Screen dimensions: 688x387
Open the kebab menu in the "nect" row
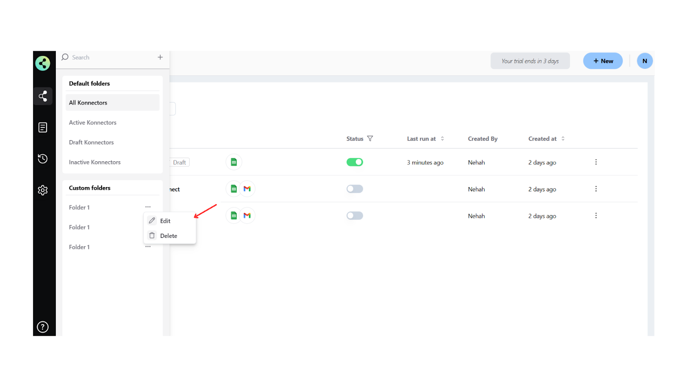click(x=596, y=189)
